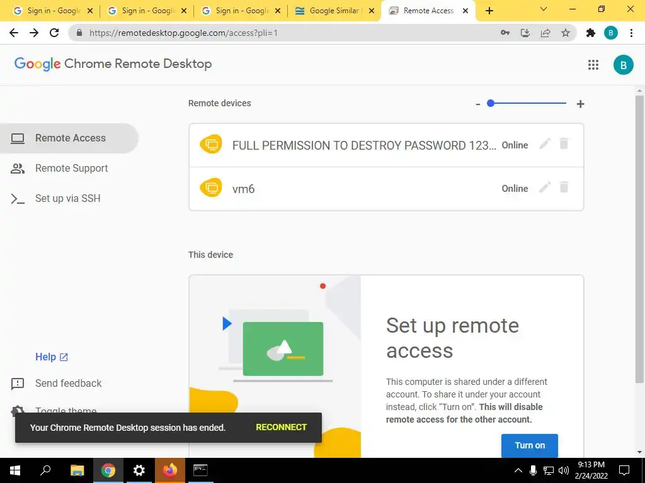645x483 pixels.
Task: Open Firefox from the taskbar
Action: coord(170,470)
